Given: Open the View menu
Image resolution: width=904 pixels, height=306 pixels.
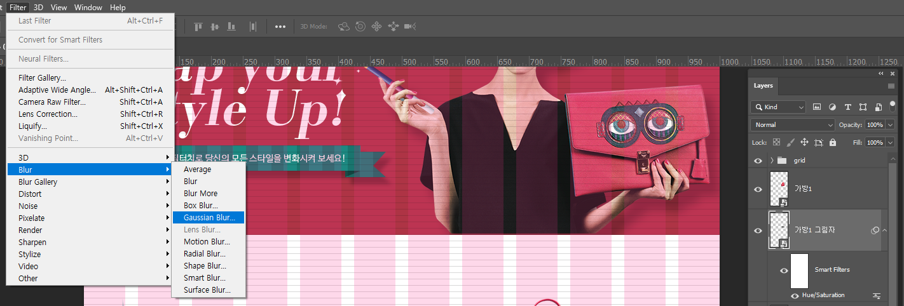Looking at the screenshot, I should [58, 8].
